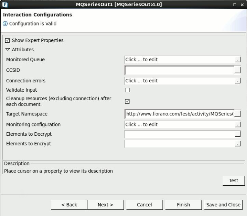Focus the CCSID text field

pyautogui.click(x=180, y=70)
